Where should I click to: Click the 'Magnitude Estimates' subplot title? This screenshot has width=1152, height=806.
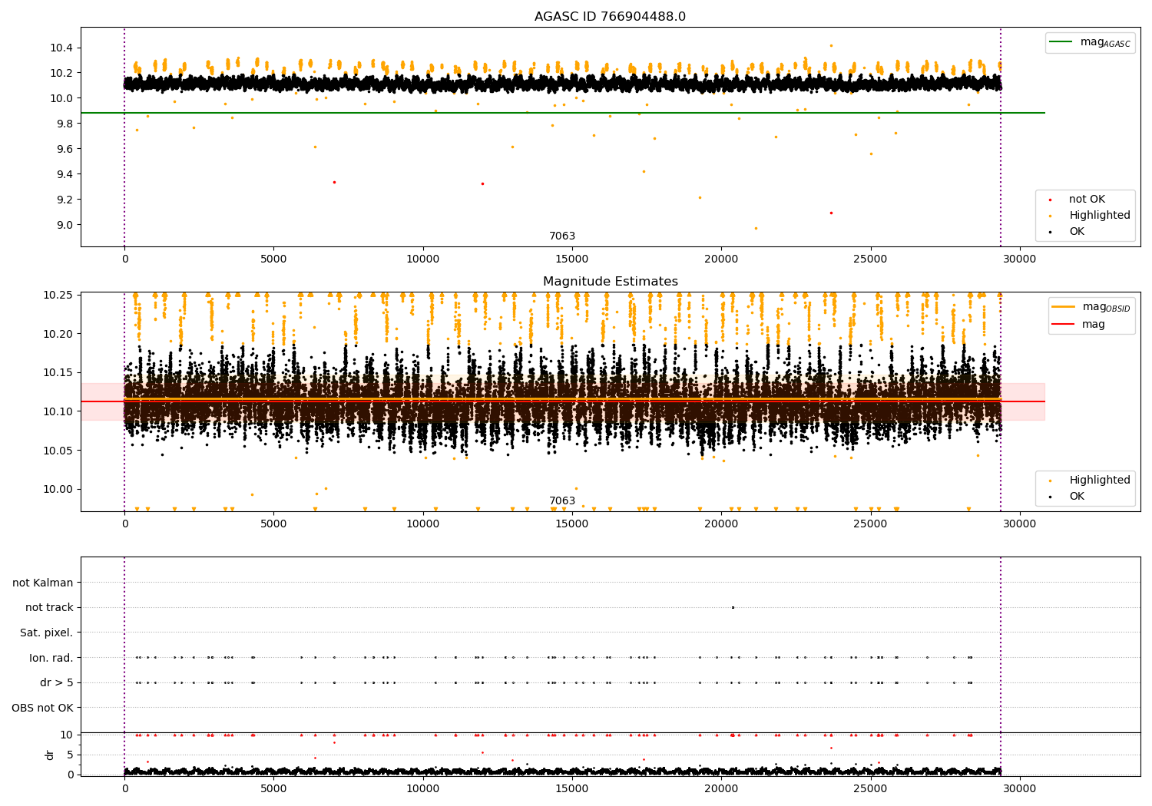(x=610, y=282)
